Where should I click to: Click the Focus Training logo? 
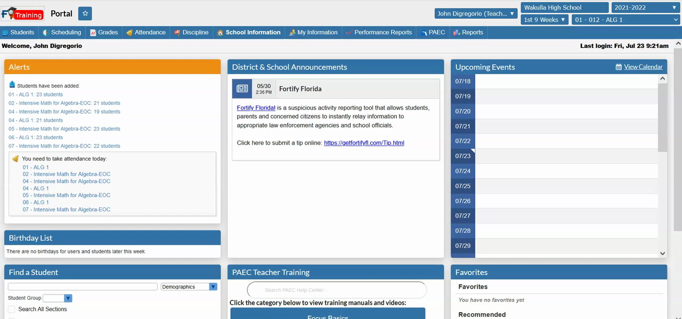pos(22,14)
